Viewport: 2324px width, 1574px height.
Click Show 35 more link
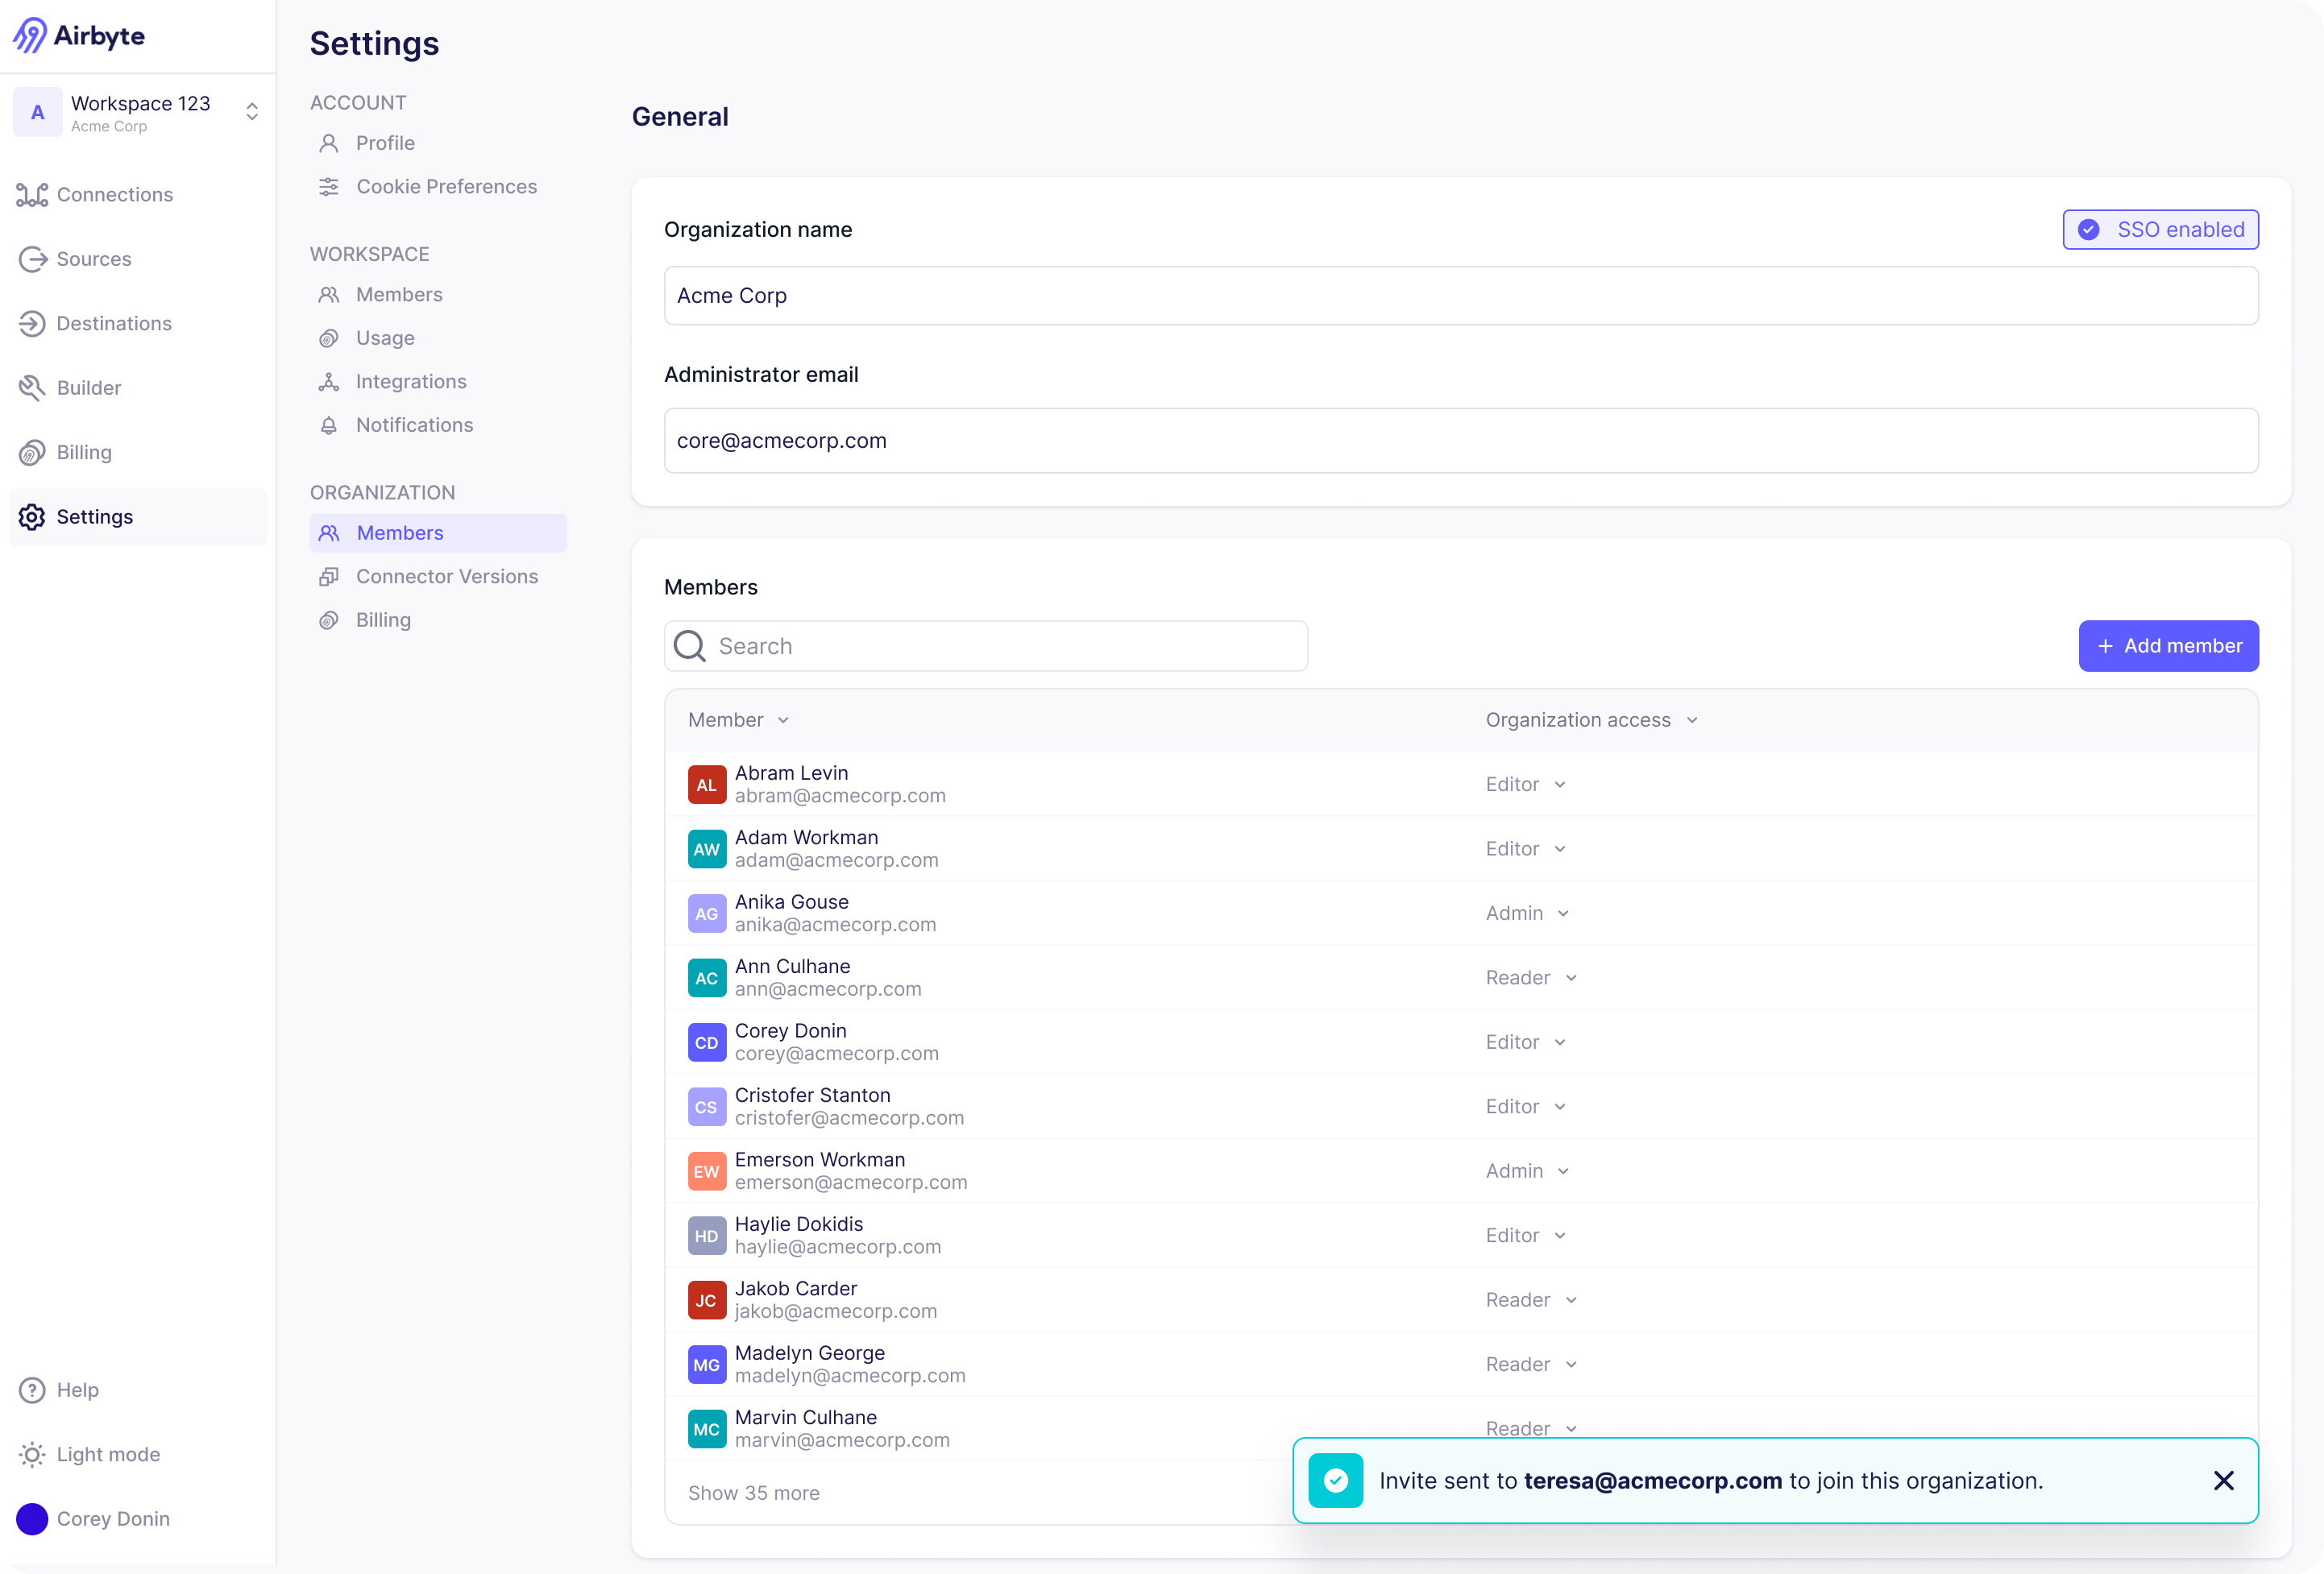[754, 1493]
